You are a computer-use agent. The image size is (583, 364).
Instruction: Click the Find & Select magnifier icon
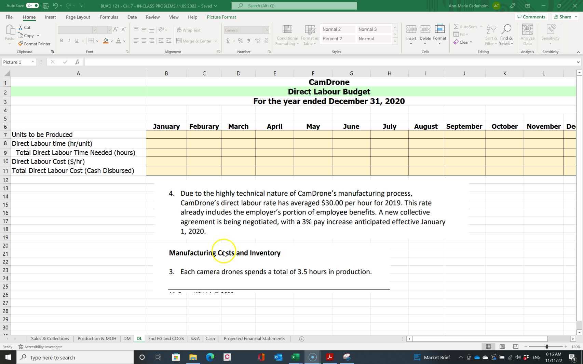(506, 30)
